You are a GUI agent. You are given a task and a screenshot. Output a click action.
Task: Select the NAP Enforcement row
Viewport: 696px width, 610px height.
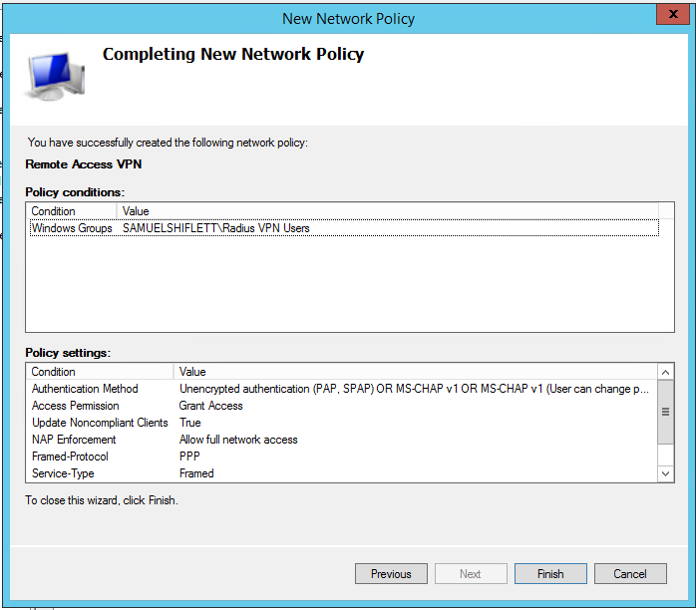342,440
